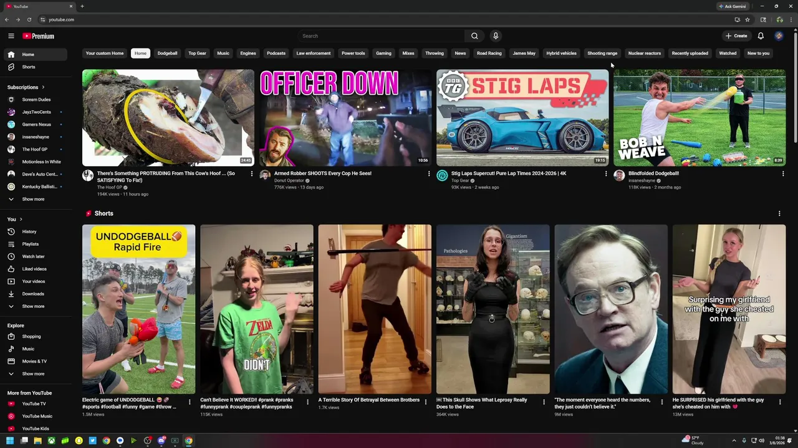Open Shopping under Explore
This screenshot has height=448, width=798.
click(x=36, y=337)
